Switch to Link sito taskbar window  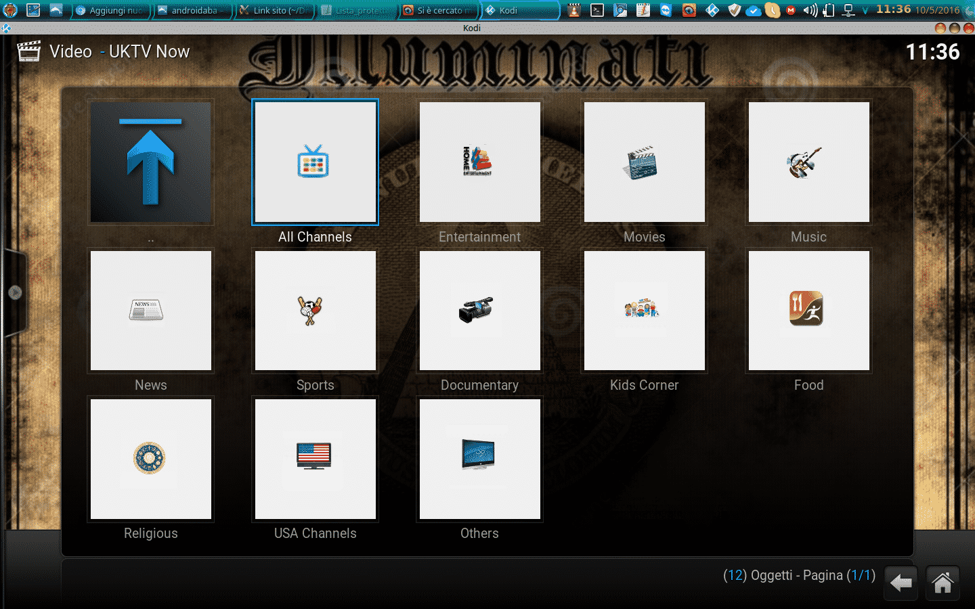(274, 10)
